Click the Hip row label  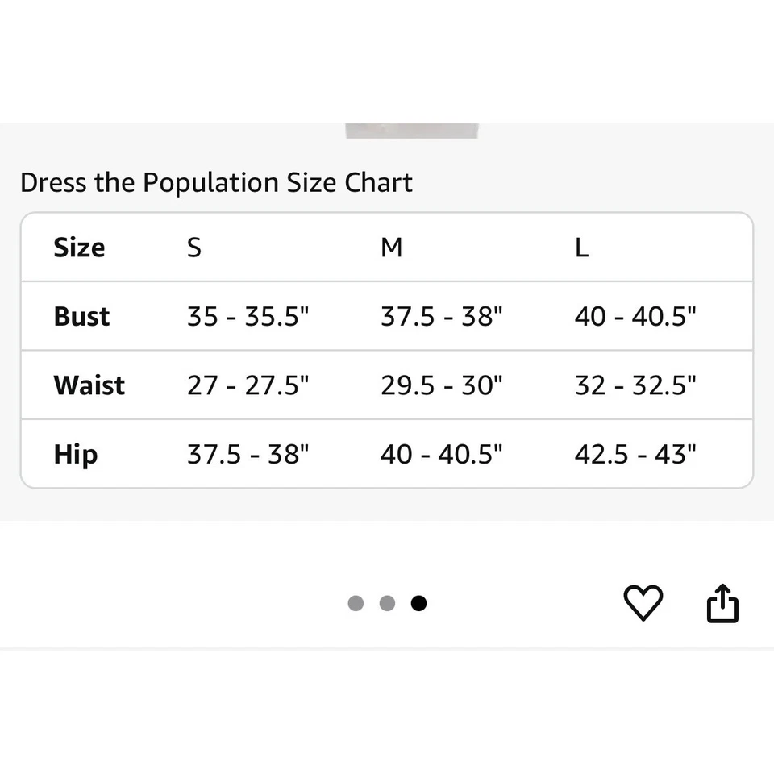point(76,454)
